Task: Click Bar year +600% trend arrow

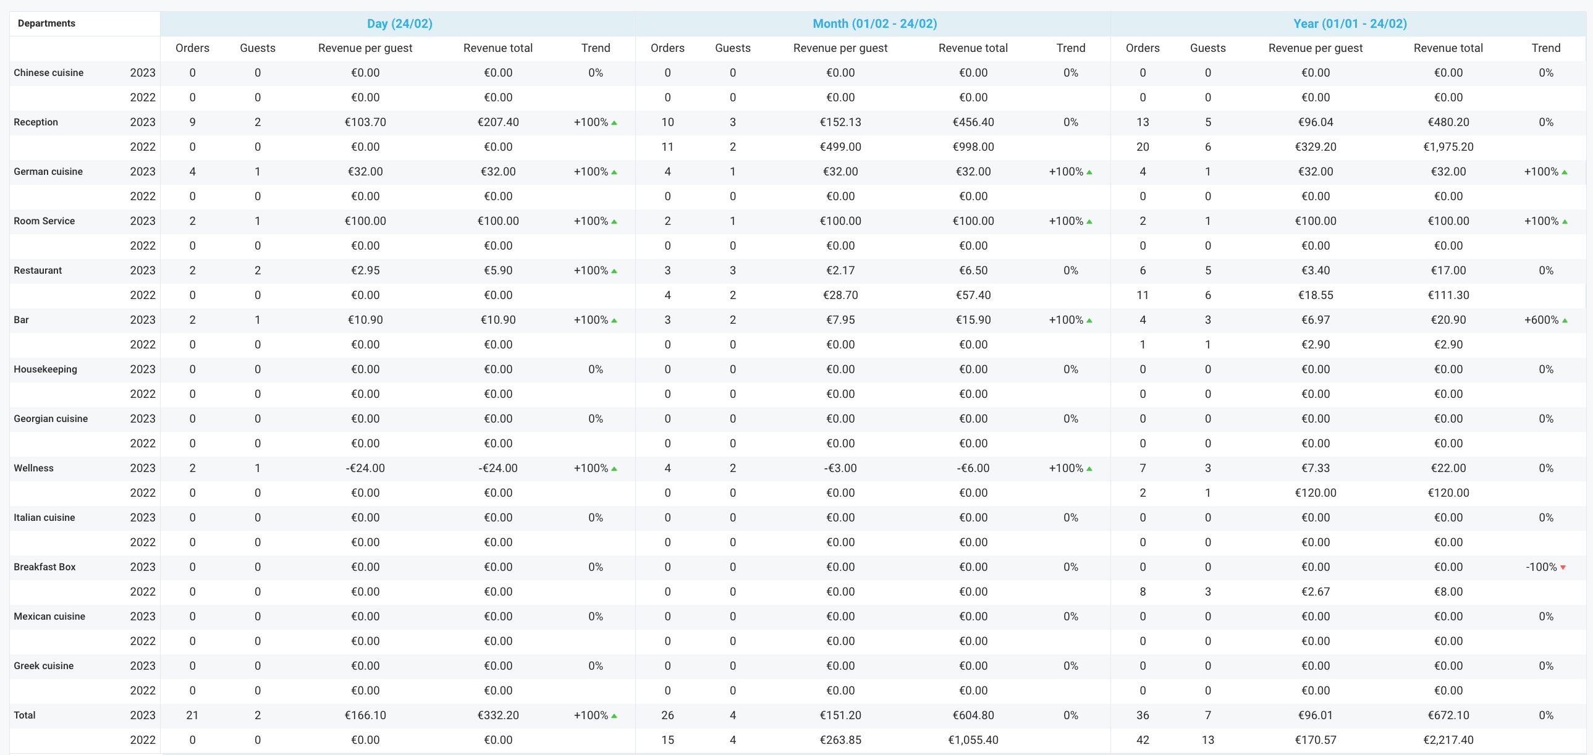Action: click(1565, 321)
